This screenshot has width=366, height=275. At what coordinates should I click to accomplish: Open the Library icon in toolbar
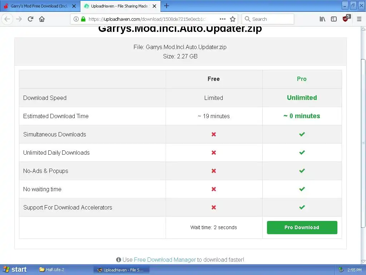322,19
